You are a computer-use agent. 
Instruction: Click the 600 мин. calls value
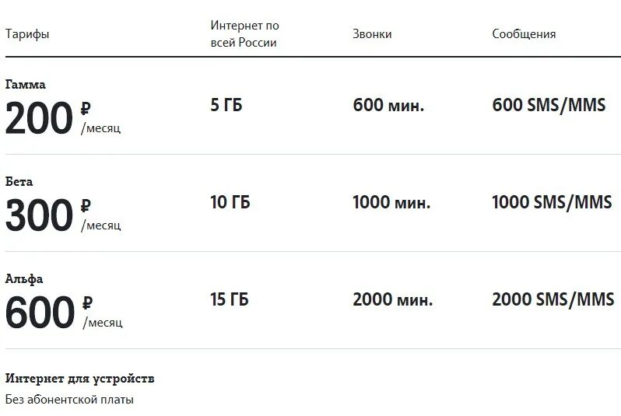388,105
